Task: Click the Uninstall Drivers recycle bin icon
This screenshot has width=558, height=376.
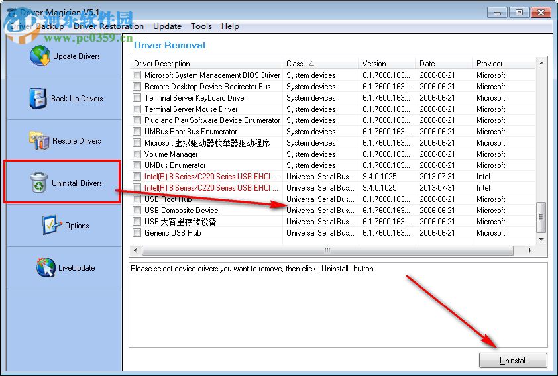Action: [x=38, y=183]
